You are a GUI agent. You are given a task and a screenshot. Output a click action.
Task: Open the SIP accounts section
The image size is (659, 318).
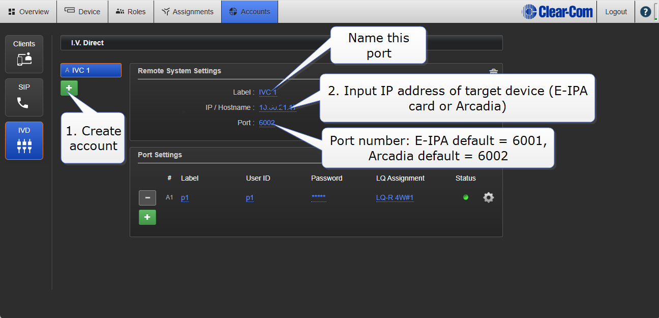[x=24, y=97]
